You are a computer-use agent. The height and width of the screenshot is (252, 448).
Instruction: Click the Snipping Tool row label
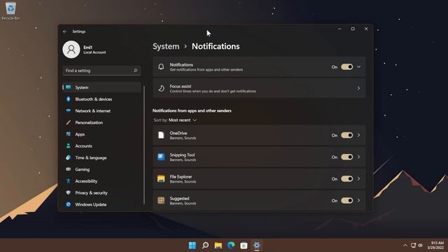point(183,157)
